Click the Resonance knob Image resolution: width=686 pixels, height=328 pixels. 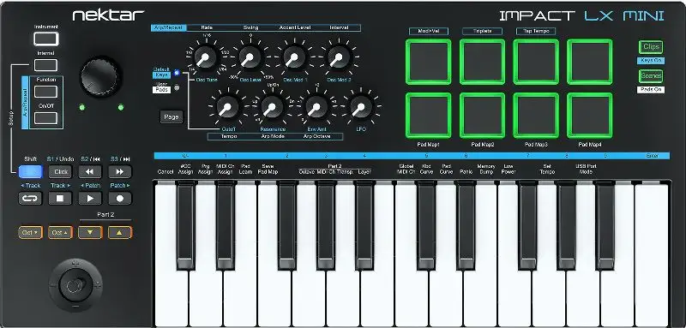(272, 107)
